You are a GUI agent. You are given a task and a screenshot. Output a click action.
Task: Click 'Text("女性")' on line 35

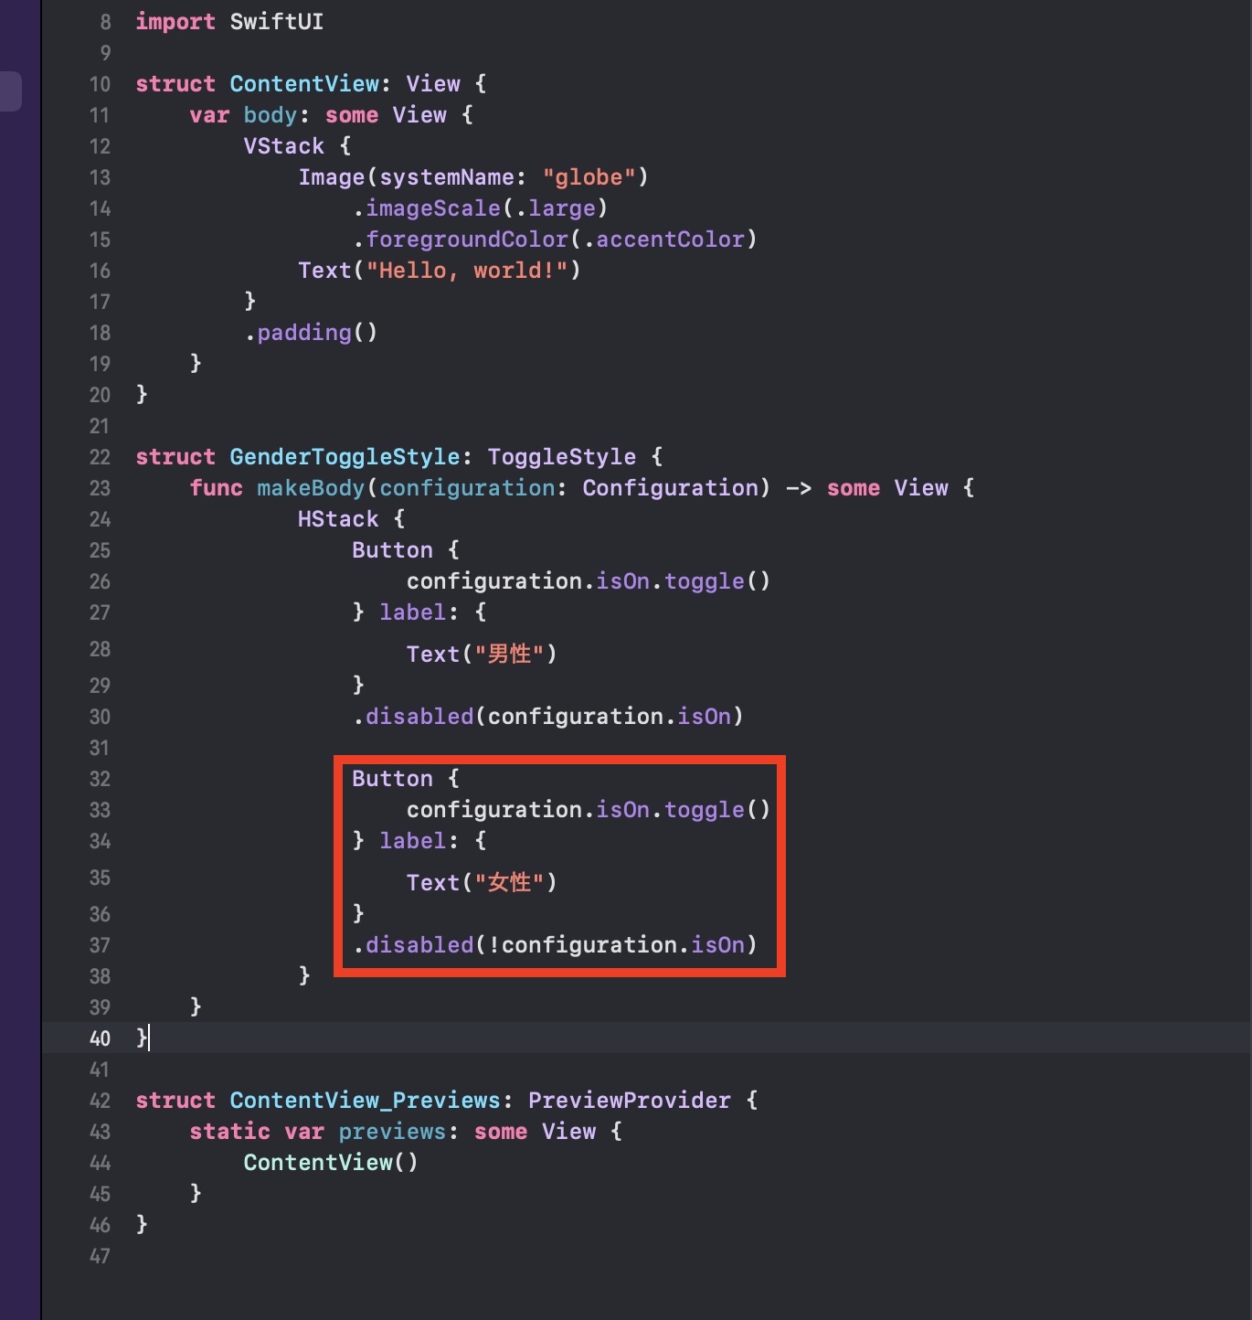(482, 882)
